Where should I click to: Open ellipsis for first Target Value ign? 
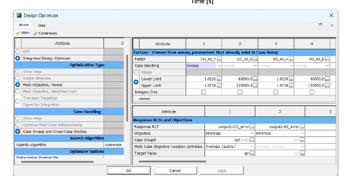pyautogui.click(x=252, y=153)
